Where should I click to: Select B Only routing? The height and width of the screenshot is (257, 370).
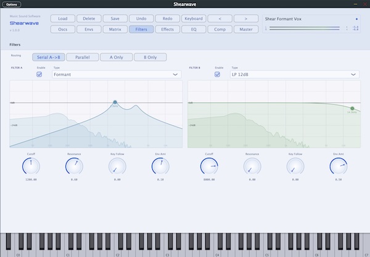(150, 57)
